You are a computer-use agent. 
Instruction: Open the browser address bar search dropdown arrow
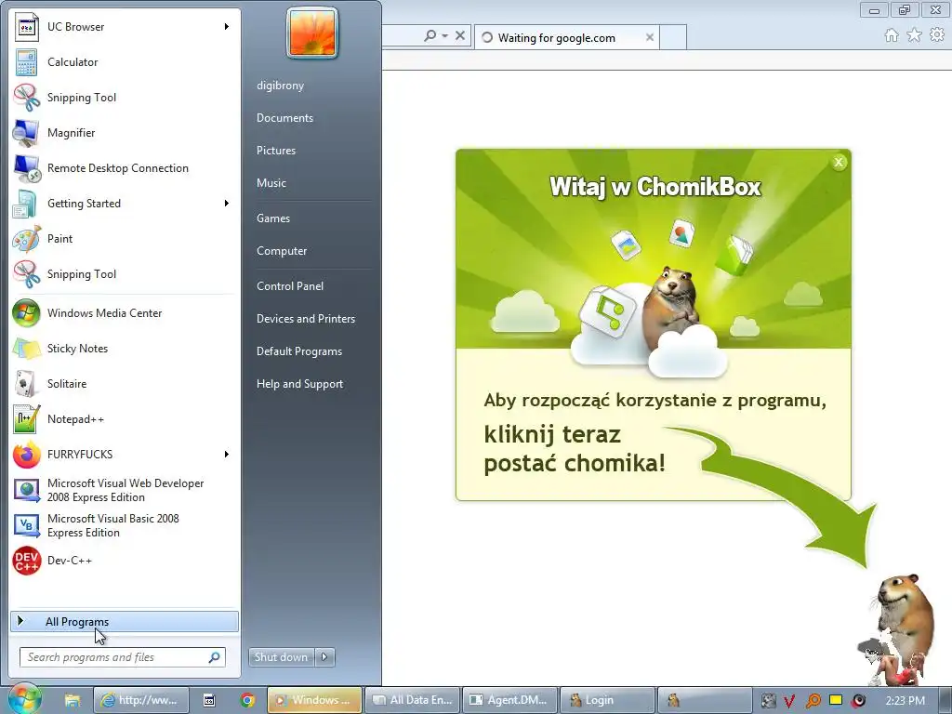pyautogui.click(x=445, y=36)
